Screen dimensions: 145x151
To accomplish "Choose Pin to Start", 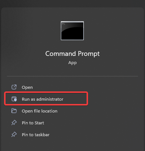I will tap(33, 123).
